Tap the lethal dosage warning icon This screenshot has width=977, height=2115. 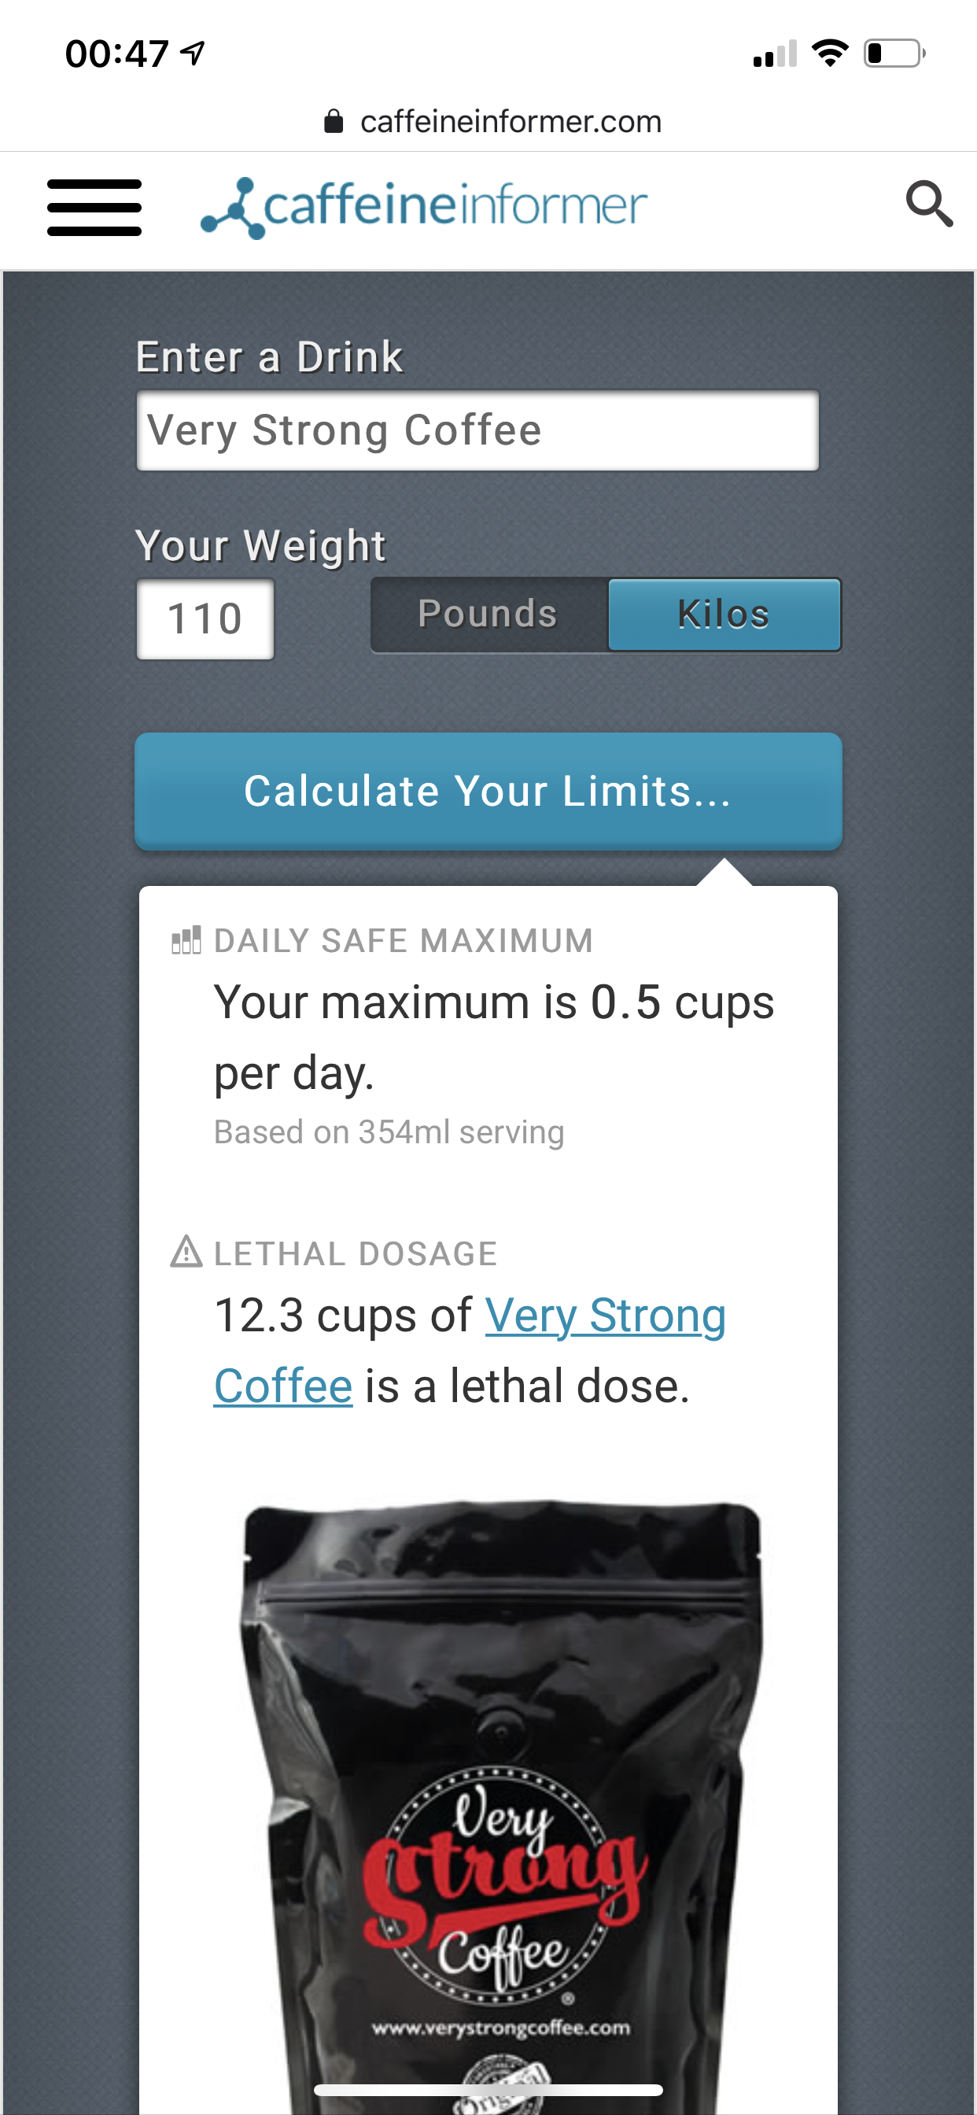point(186,1252)
